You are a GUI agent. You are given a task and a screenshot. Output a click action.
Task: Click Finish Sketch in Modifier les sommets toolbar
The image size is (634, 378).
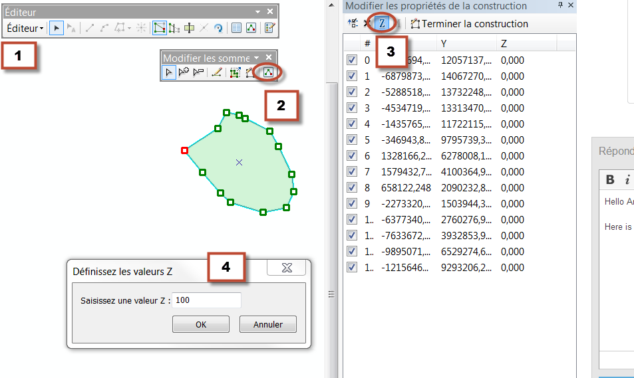pyautogui.click(x=250, y=72)
